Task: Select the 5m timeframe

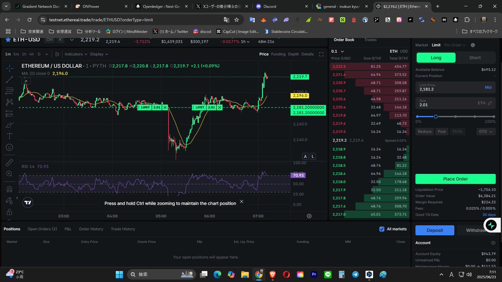Action: 16,54
